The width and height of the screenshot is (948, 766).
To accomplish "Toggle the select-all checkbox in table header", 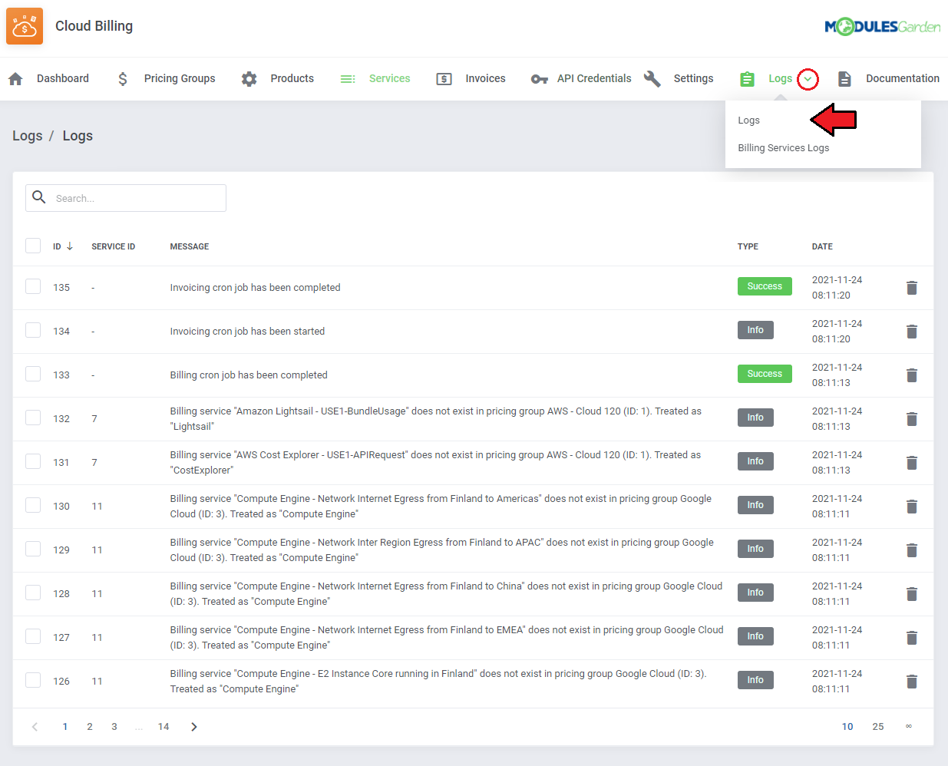I will click(33, 246).
